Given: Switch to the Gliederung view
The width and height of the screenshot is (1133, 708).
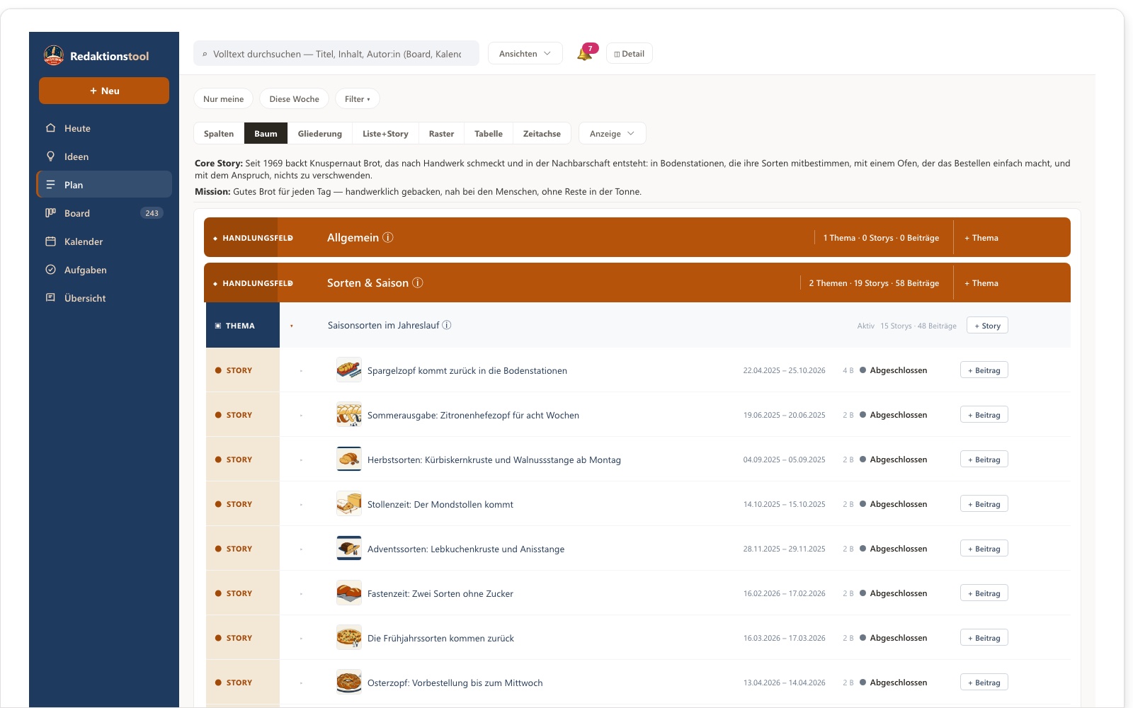Looking at the screenshot, I should pos(319,134).
